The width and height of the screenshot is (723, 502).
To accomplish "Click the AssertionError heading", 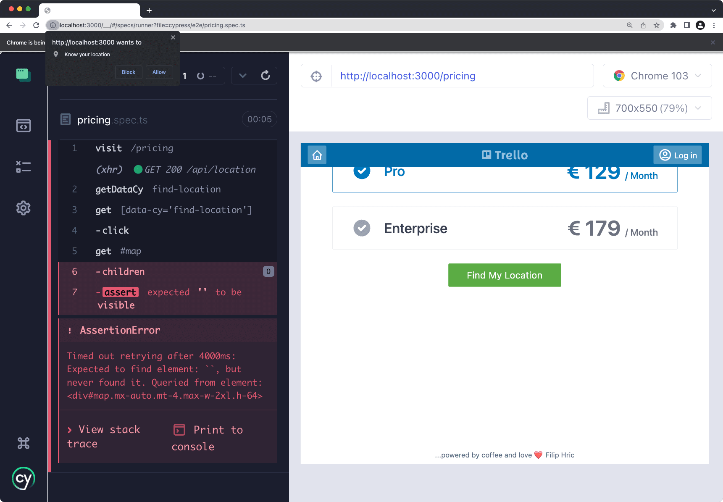I will (120, 330).
